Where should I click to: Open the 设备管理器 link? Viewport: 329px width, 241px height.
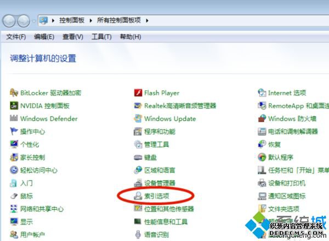pos(160,183)
